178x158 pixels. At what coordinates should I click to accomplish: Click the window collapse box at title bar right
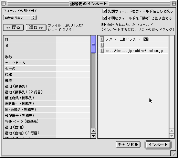[174, 4]
